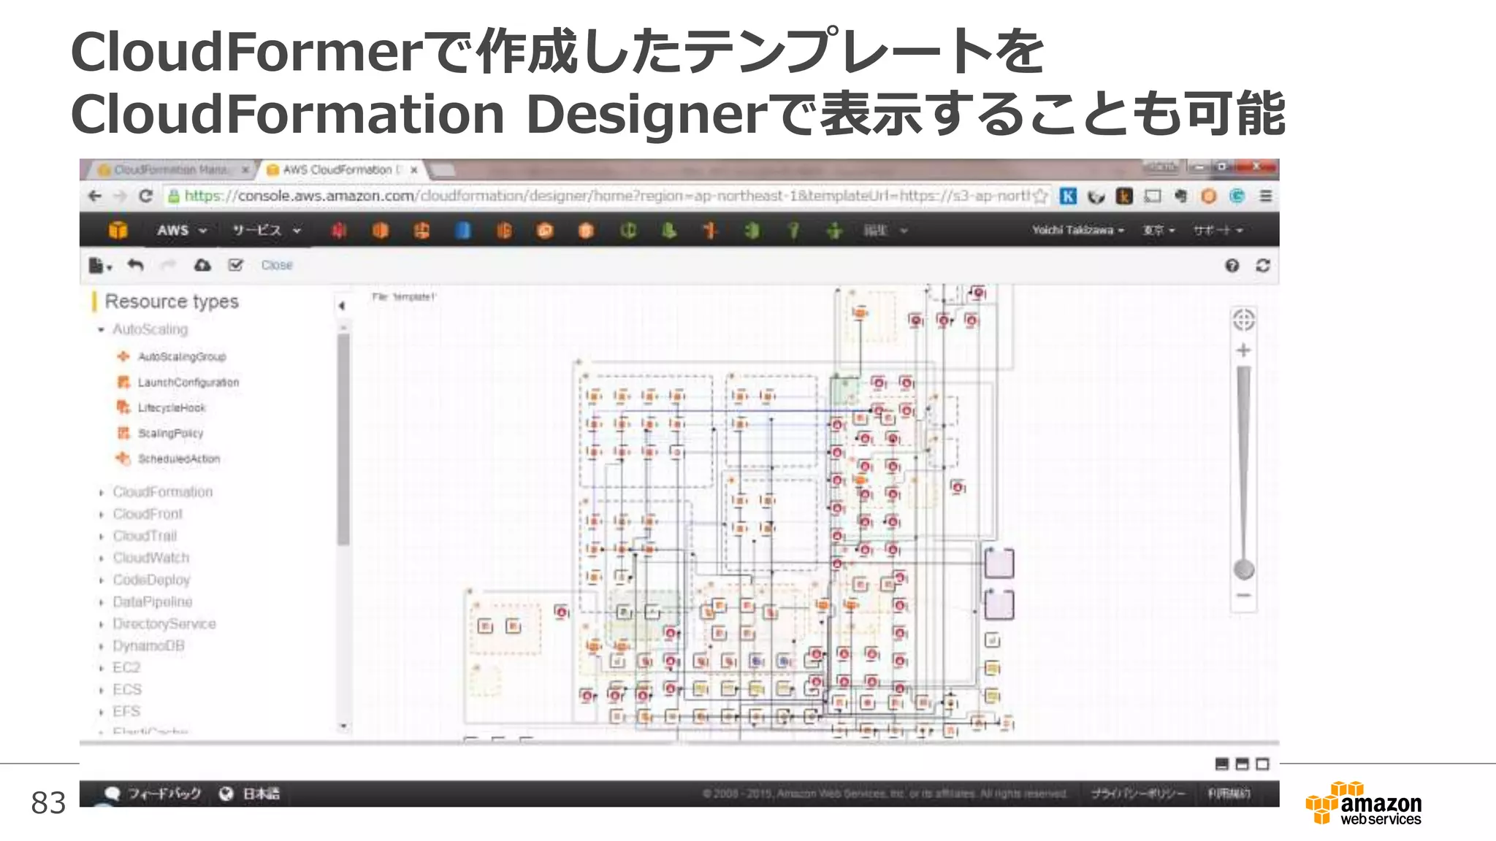Screen dimensions: 1496x841
Task: Click the blue database service shortcut icon
Action: (x=462, y=231)
